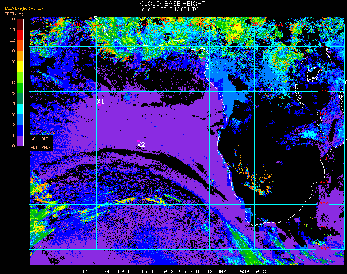Click the magenta point above X2

tap(138, 141)
